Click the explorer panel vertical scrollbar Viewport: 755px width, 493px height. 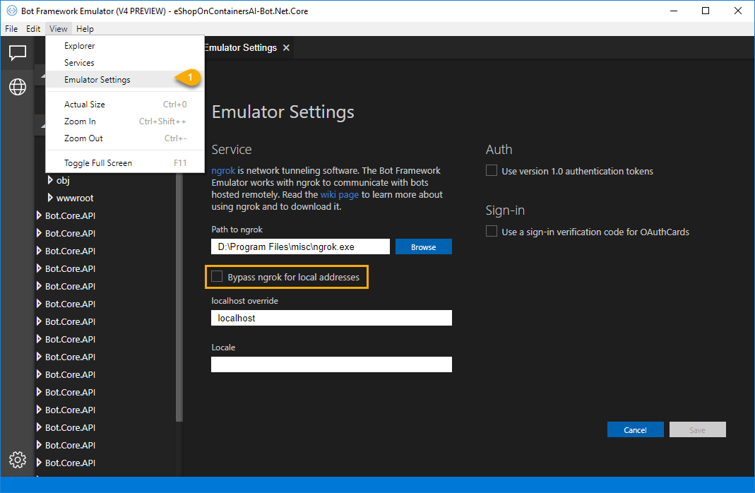pos(179,297)
